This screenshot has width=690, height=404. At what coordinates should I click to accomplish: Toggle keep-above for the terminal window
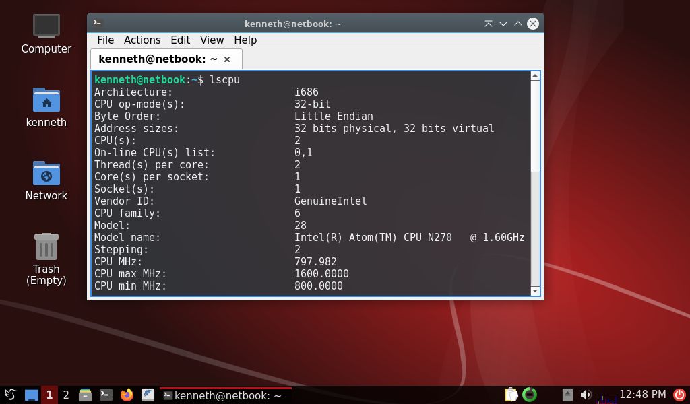[488, 24]
